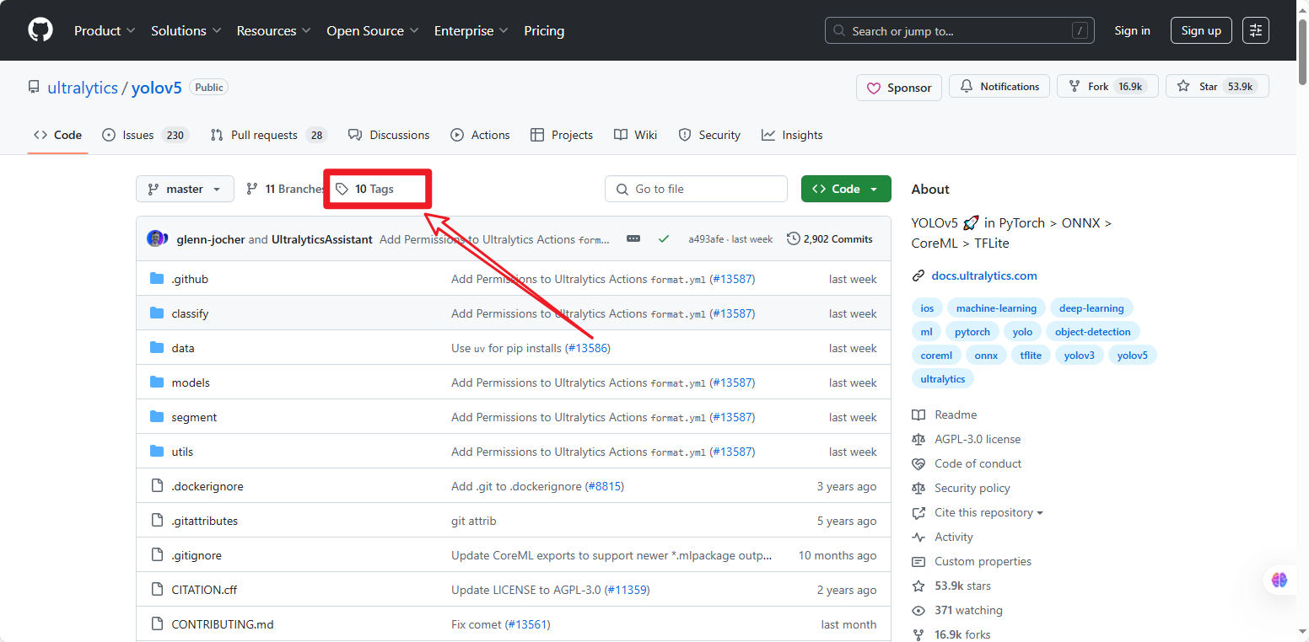Click the Sign in link
Screen dimensions: 1309x642
(1132, 30)
